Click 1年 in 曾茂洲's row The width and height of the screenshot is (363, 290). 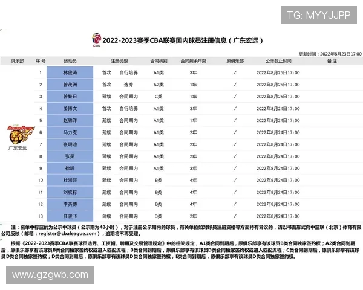coord(194,85)
